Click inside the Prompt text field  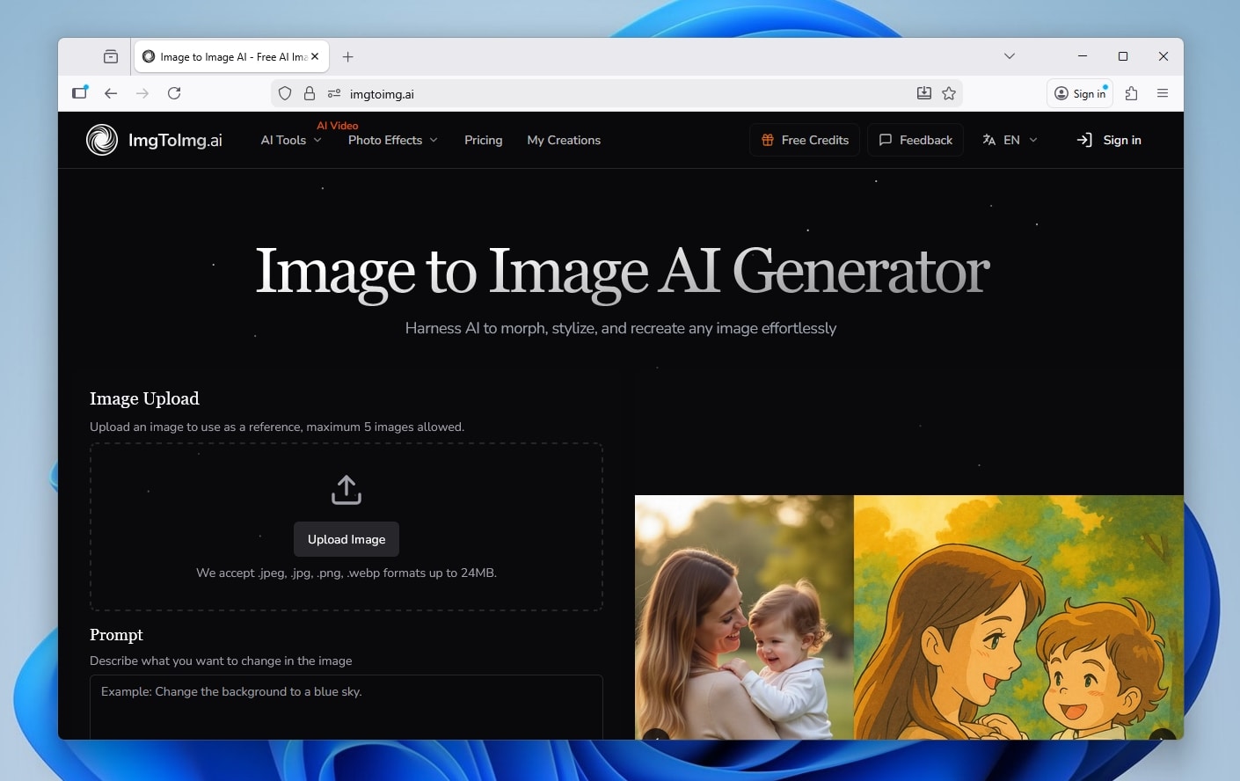coord(346,706)
